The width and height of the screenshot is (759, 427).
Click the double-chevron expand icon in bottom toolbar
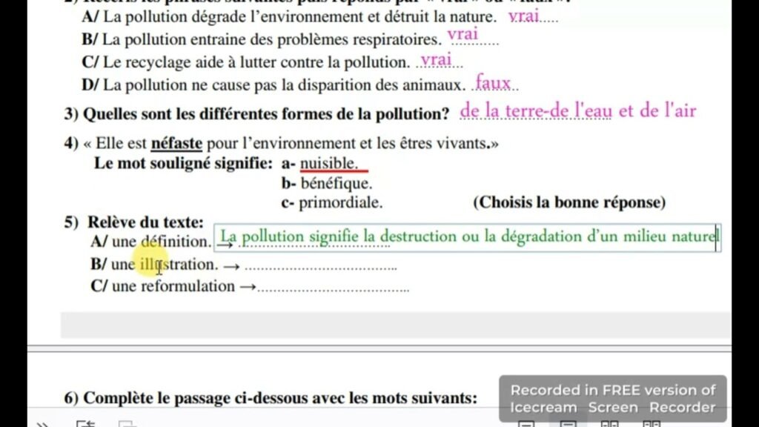pos(43,424)
